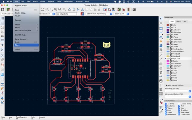The width and height of the screenshot is (192, 120).
Task: Click the Wi-Fi status icon
Action: (x=157, y=1)
